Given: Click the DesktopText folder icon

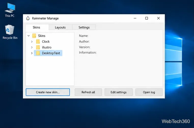Looking at the screenshot, I should (x=38, y=53).
